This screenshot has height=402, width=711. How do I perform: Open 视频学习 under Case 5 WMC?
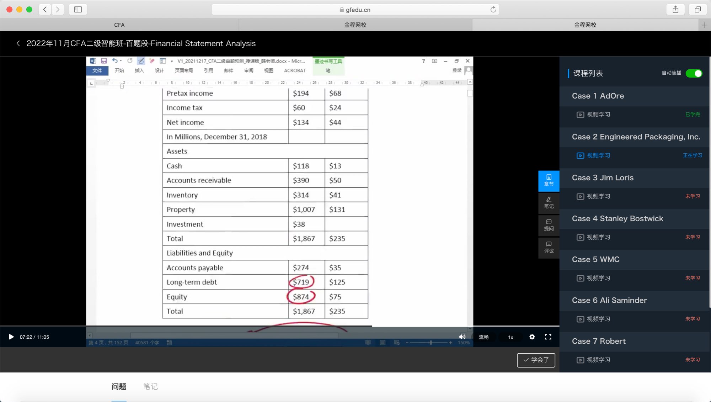[x=598, y=279]
